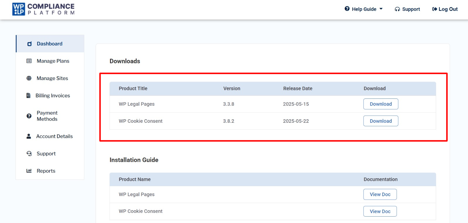
Task: Click the Dashboard square icon in sidebar
Action: [29, 44]
